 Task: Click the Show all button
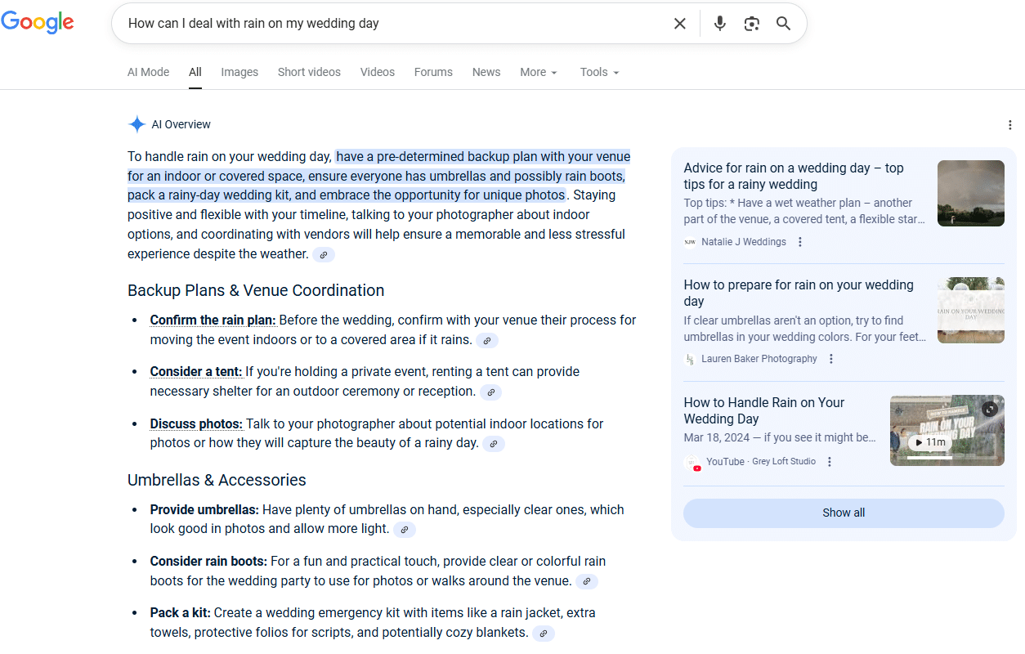pyautogui.click(x=843, y=513)
